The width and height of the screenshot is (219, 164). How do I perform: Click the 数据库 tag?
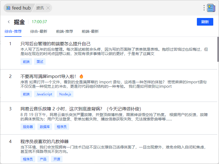pyautogui.click(x=45, y=127)
